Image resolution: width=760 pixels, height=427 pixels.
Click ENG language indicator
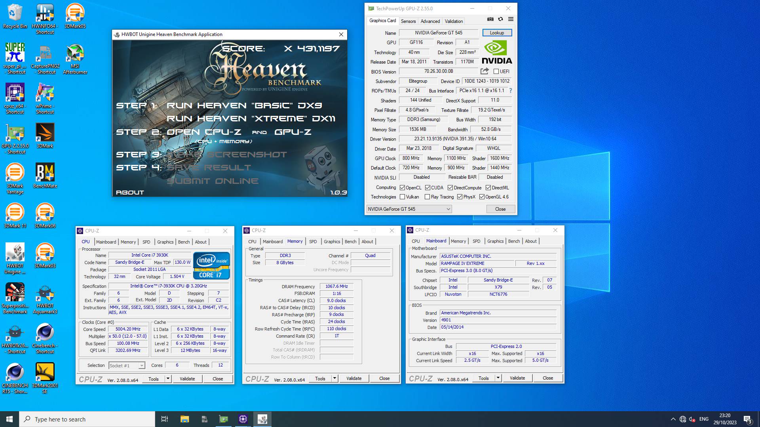click(x=704, y=419)
